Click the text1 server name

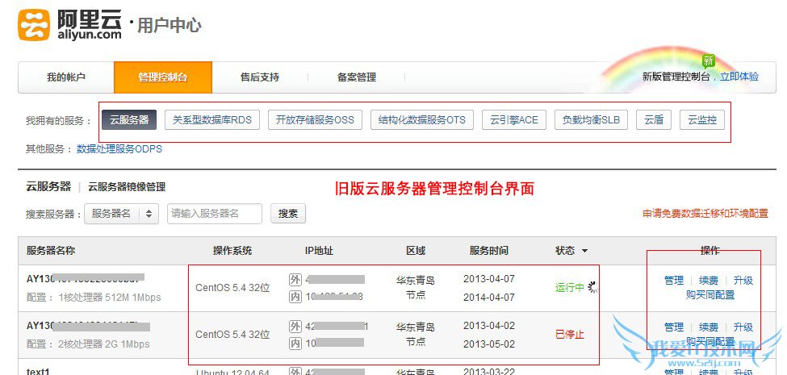(x=38, y=372)
